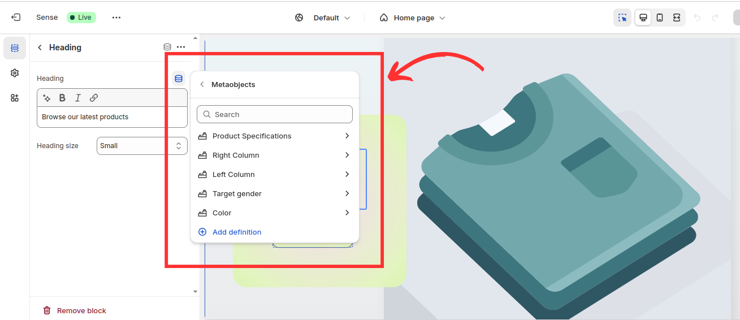
Task: Click the exit editor icon
Action: tap(16, 18)
